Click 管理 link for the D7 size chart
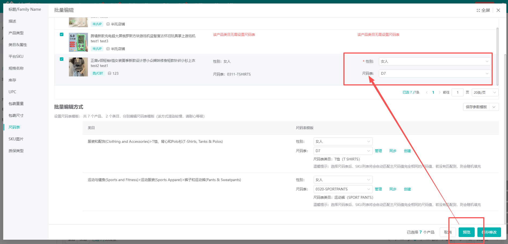 click(x=378, y=151)
